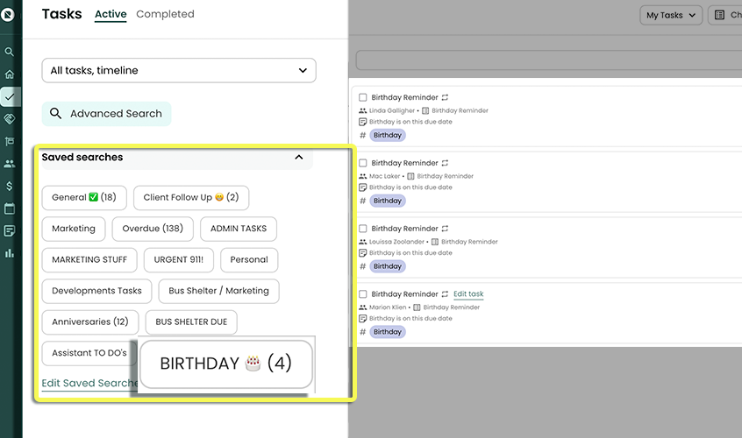Check the Mac Laker Birthday Reminder checkbox
742x438 pixels.
[x=363, y=164]
